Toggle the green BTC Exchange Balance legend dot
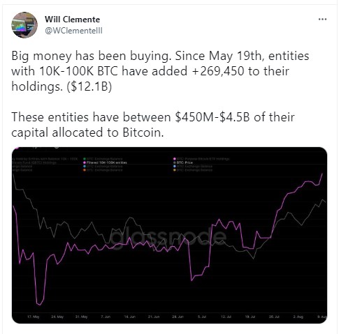This screenshot has height=334, width=339. (85, 159)
